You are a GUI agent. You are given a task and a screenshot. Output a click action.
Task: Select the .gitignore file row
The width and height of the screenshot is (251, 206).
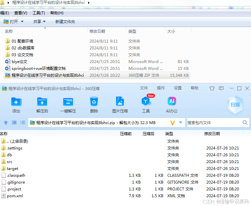(120, 182)
